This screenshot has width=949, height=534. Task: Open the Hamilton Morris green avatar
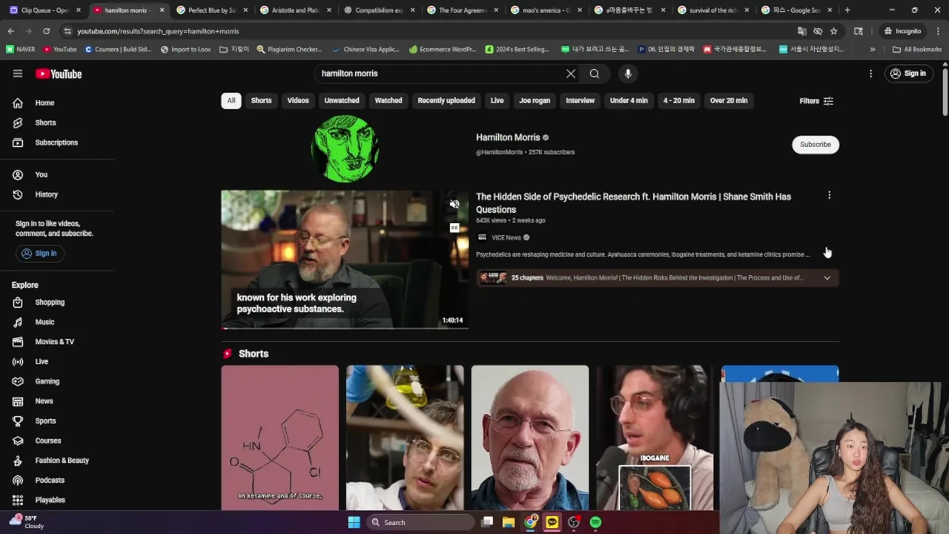click(x=345, y=148)
